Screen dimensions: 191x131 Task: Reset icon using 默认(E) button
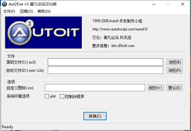[174, 88]
